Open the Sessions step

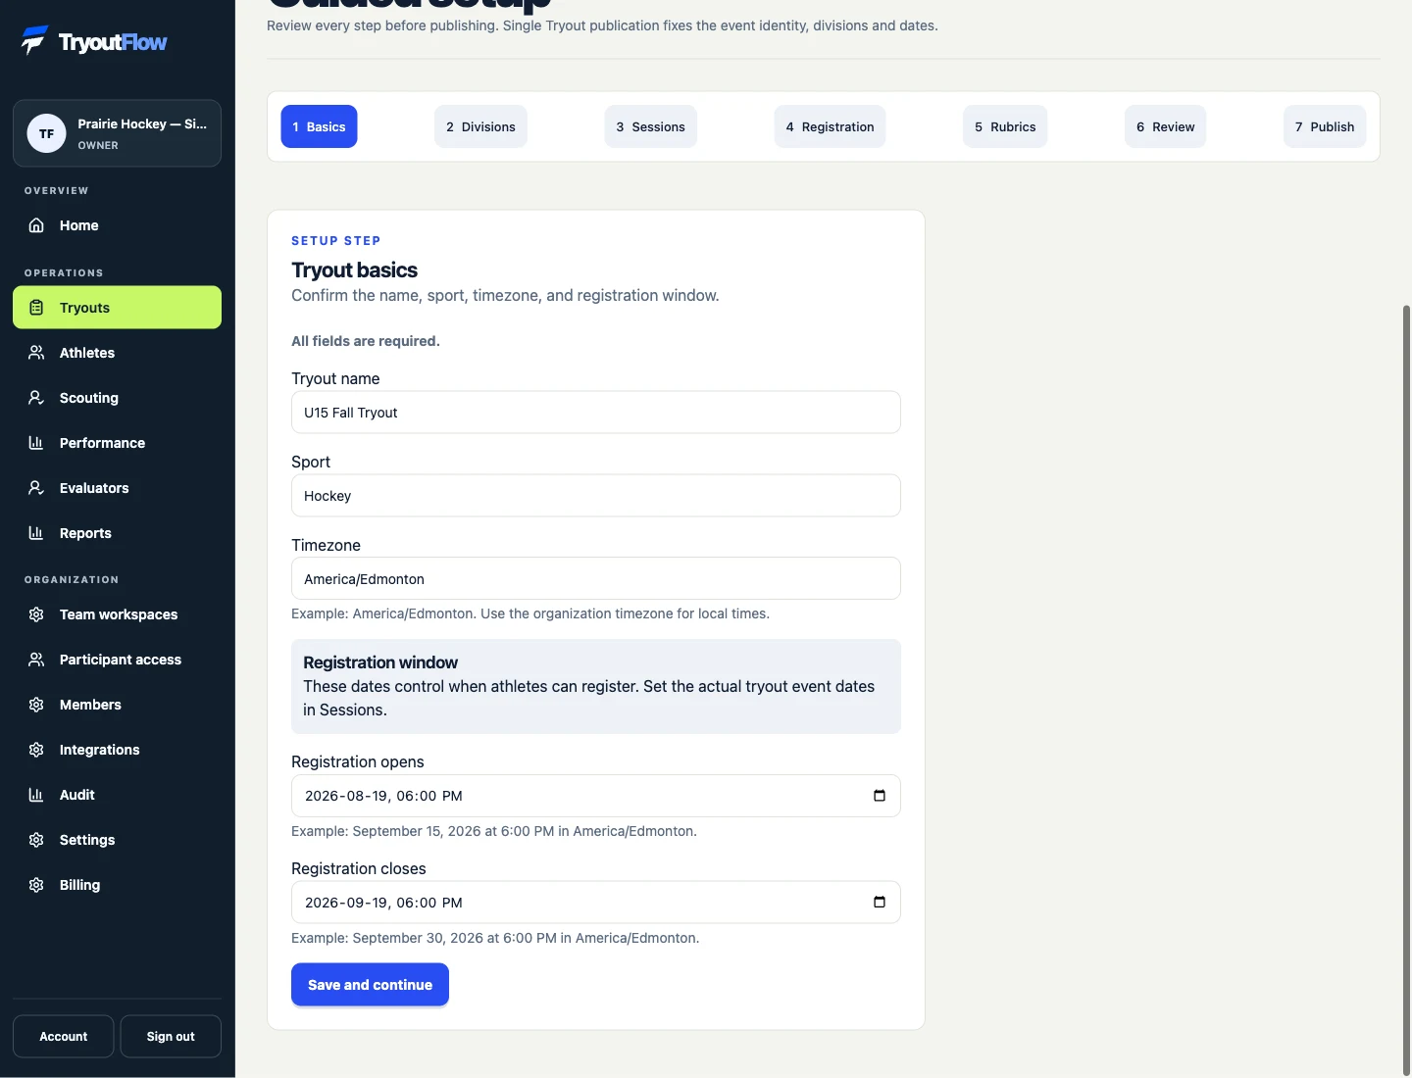(x=650, y=126)
